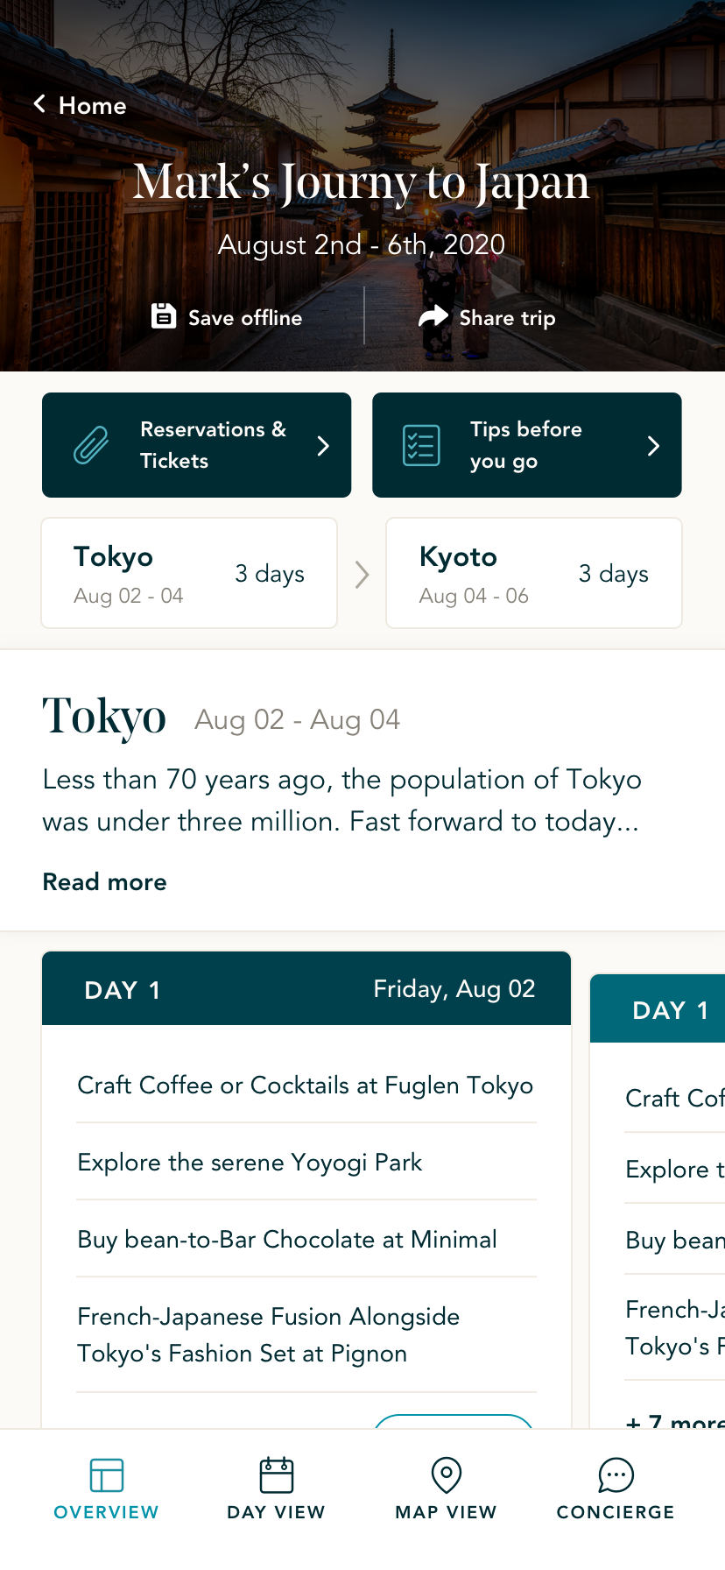Tap the back chevron next to Home
The height and width of the screenshot is (1570, 725).
tap(39, 104)
